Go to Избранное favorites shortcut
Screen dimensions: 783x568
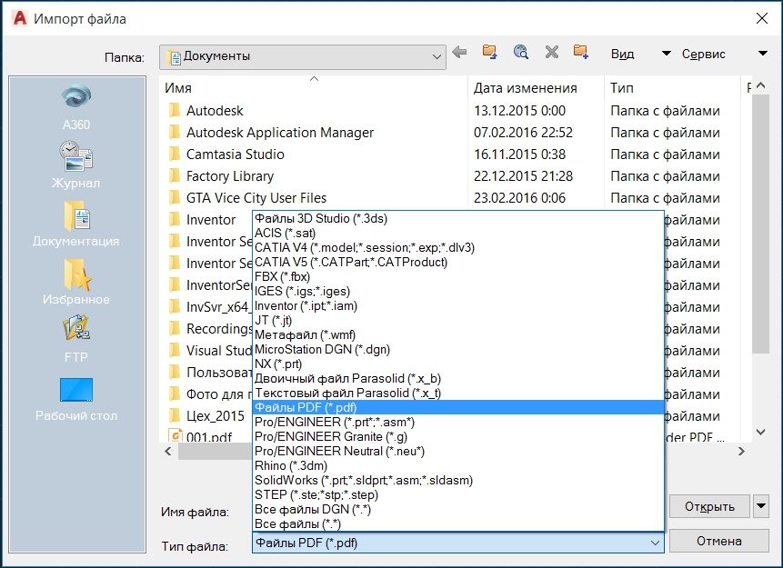(76, 274)
